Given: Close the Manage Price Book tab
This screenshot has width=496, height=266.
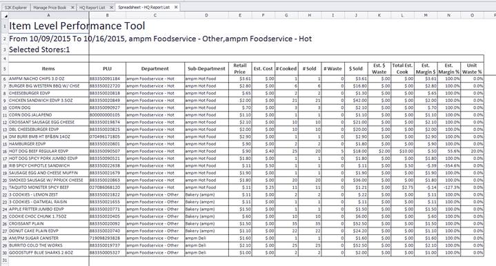Looking at the screenshot, I should coord(72,8).
